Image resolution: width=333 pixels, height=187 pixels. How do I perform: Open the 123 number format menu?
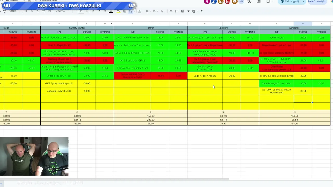pyautogui.click(x=49, y=11)
